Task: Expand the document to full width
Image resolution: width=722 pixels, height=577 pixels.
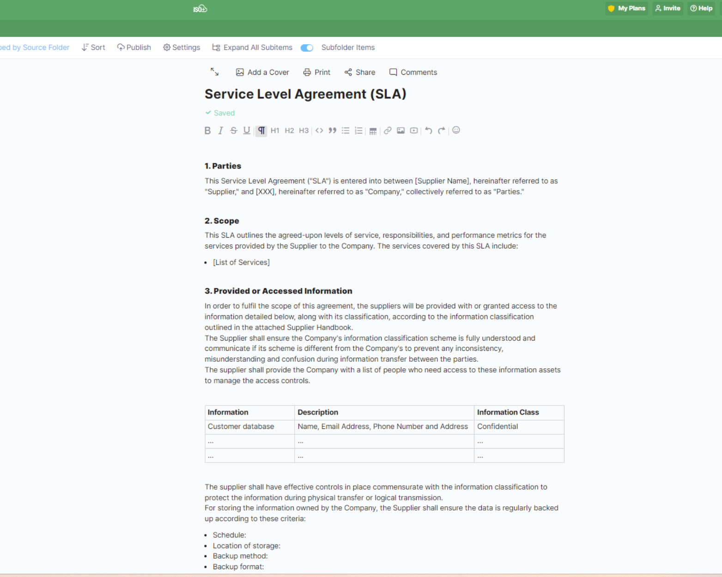Action: pyautogui.click(x=214, y=72)
